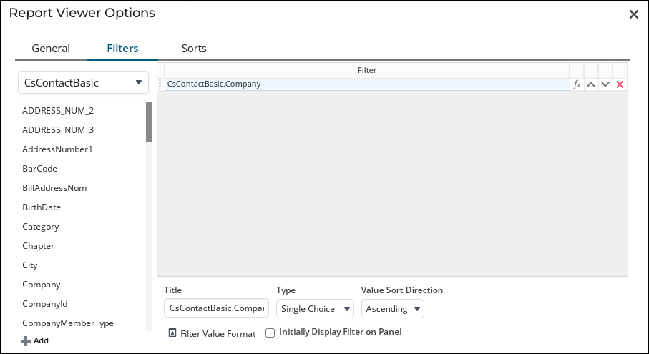Select CompanyMemberType in the field list
Screen dimensions: 649x354
[68, 323]
